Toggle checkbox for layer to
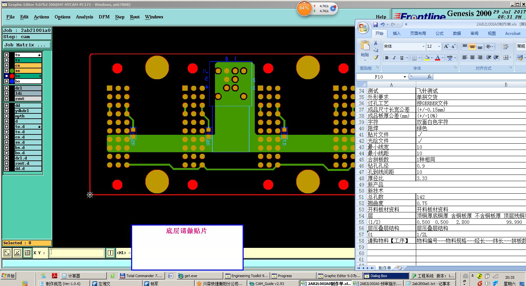This screenshot has height=286, width=526. (x=7, y=55)
